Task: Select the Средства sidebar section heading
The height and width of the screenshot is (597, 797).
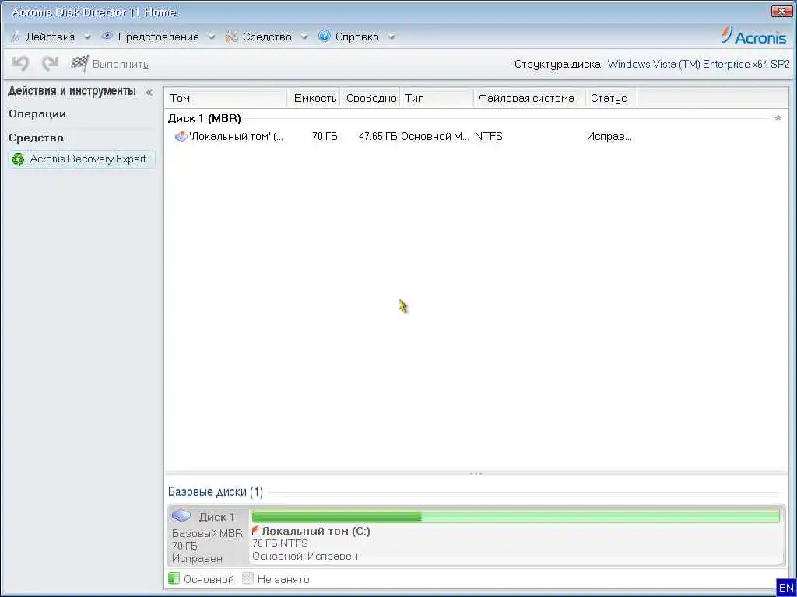Action: coord(36,138)
